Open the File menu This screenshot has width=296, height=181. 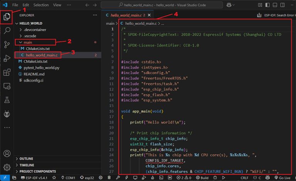(15, 5)
